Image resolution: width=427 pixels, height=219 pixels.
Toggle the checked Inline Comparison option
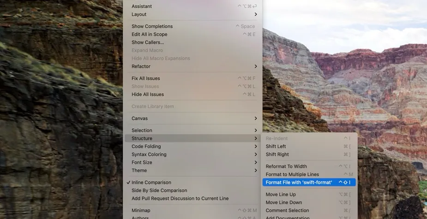192,182
